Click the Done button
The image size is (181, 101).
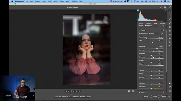point(155,97)
